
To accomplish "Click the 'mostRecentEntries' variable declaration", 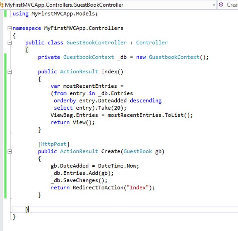I will coord(90,86).
